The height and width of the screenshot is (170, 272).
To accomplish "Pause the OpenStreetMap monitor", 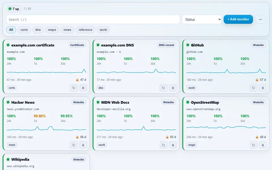I will pyautogui.click(x=263, y=145).
